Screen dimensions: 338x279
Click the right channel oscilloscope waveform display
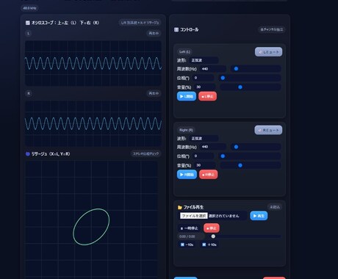pyautogui.click(x=93, y=123)
